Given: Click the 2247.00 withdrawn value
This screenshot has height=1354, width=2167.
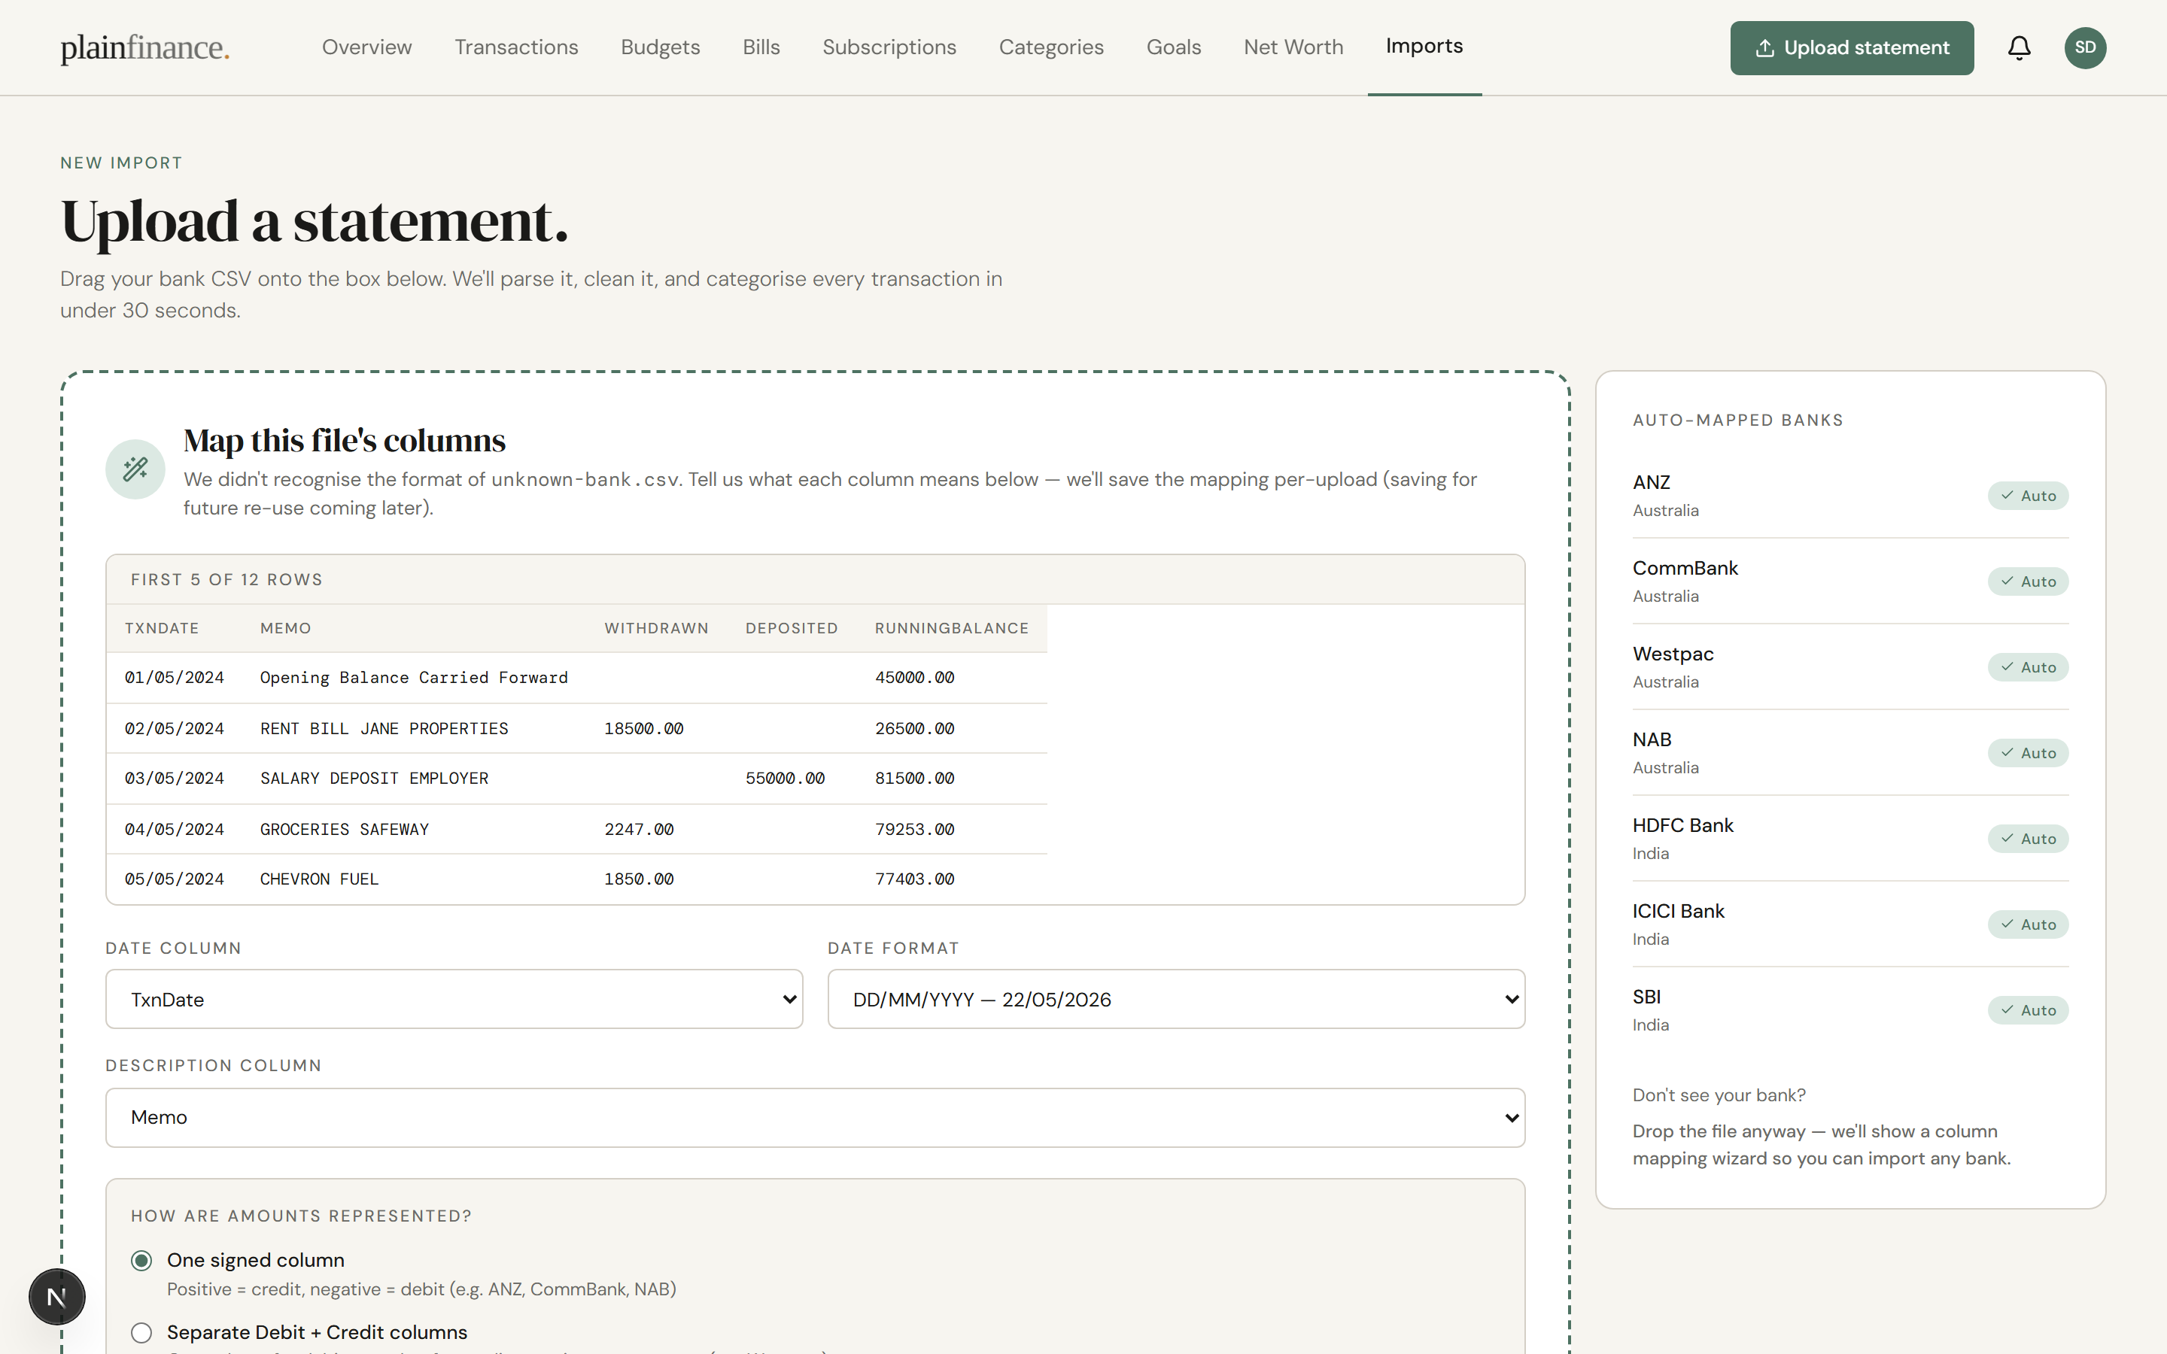Looking at the screenshot, I should coord(640,829).
